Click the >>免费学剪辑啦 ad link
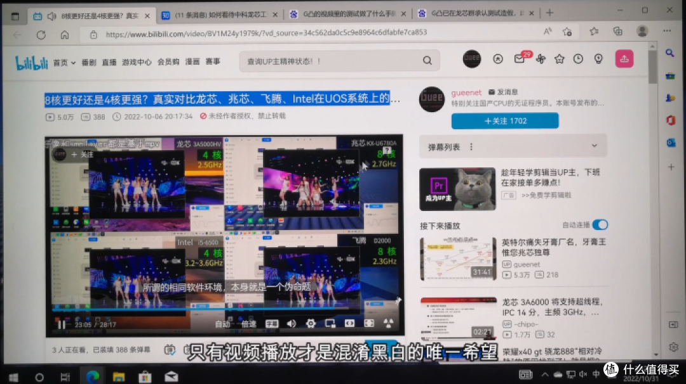The height and width of the screenshot is (384, 686). pyautogui.click(x=546, y=195)
